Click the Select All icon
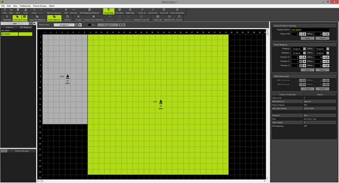Image resolution: width=339 pixels, height=183 pixels. point(158,18)
